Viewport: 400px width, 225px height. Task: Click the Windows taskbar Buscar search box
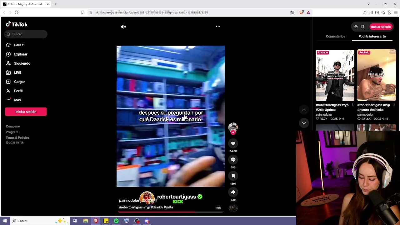click(x=39, y=221)
